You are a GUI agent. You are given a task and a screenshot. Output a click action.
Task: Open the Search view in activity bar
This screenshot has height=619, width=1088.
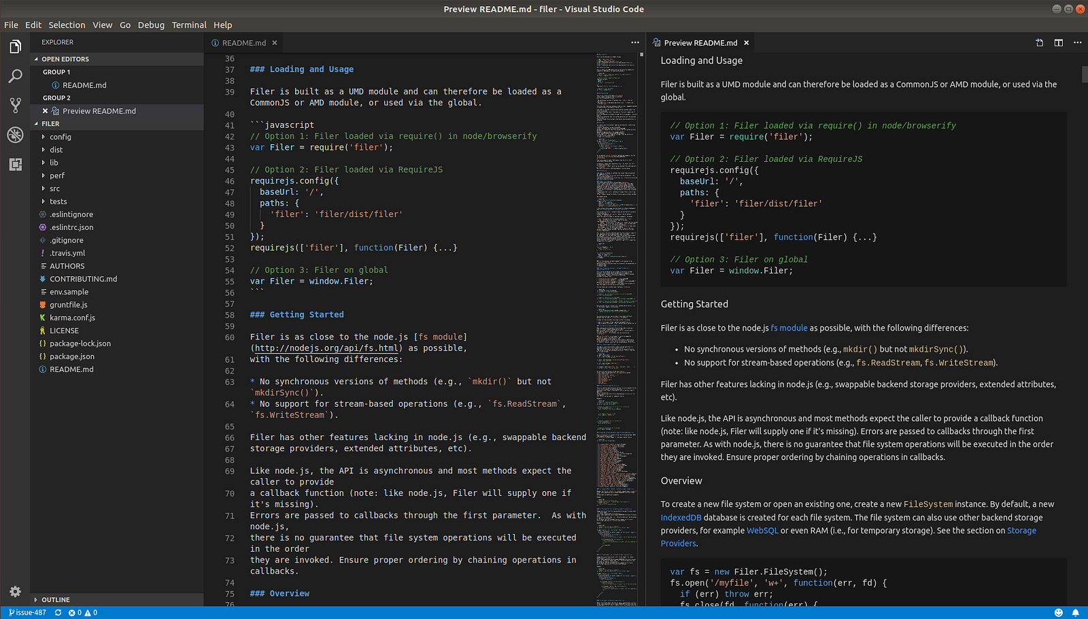click(15, 76)
